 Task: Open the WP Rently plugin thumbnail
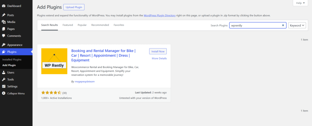pyautogui.click(x=54, y=61)
